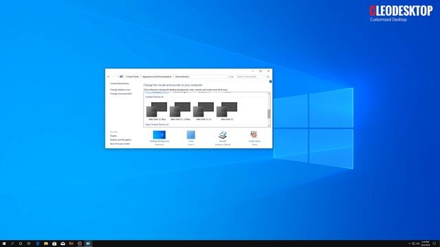Click Personalization in the breadcrumb path
Viewport: 440px width, 247px height.
pos(182,76)
